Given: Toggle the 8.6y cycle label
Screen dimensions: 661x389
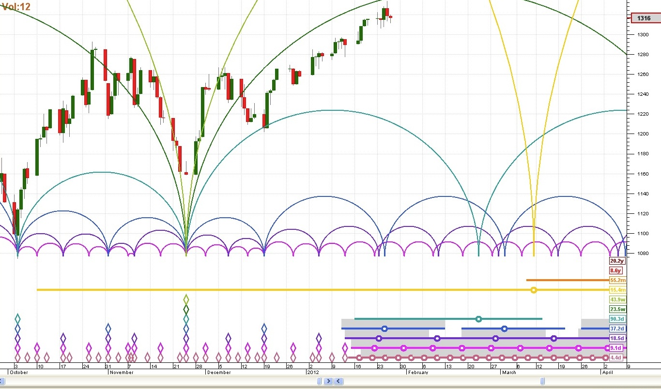Looking at the screenshot, I should coord(616,270).
